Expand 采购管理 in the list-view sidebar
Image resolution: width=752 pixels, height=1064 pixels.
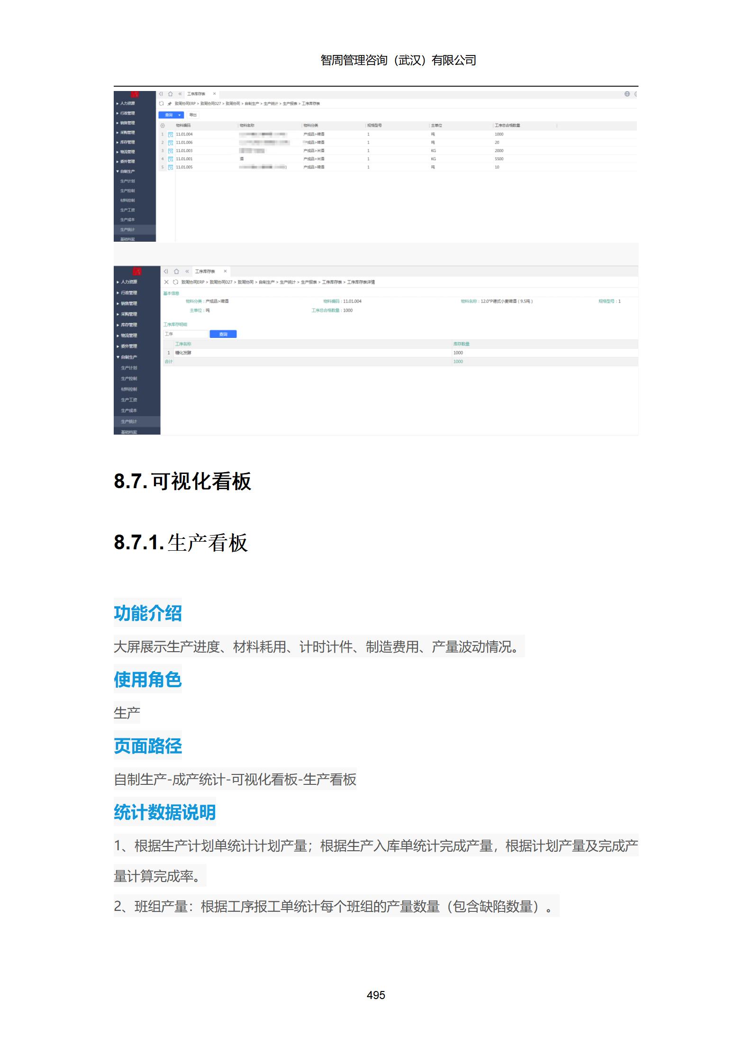tap(126, 133)
